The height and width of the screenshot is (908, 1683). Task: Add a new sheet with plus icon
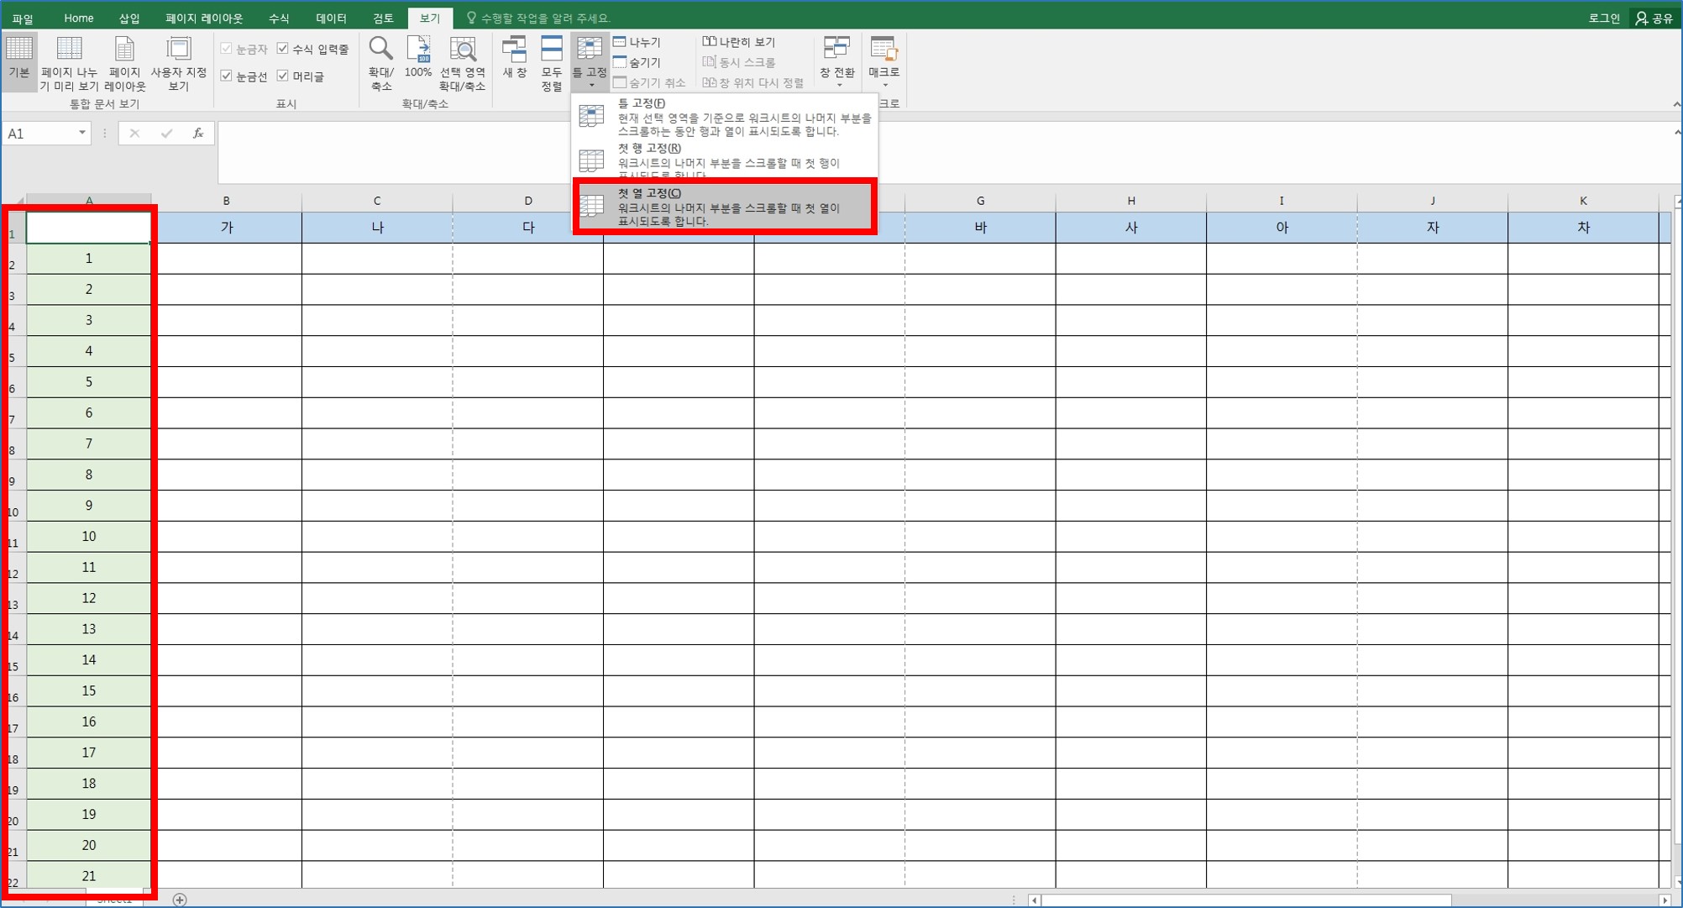(180, 900)
